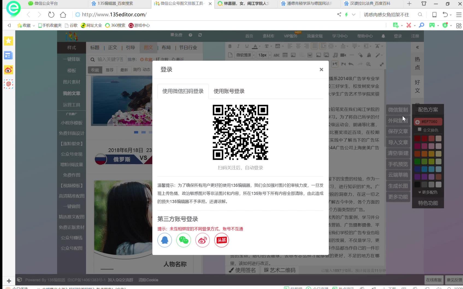
Task: Log in with the QQ icon
Action: 164,240
